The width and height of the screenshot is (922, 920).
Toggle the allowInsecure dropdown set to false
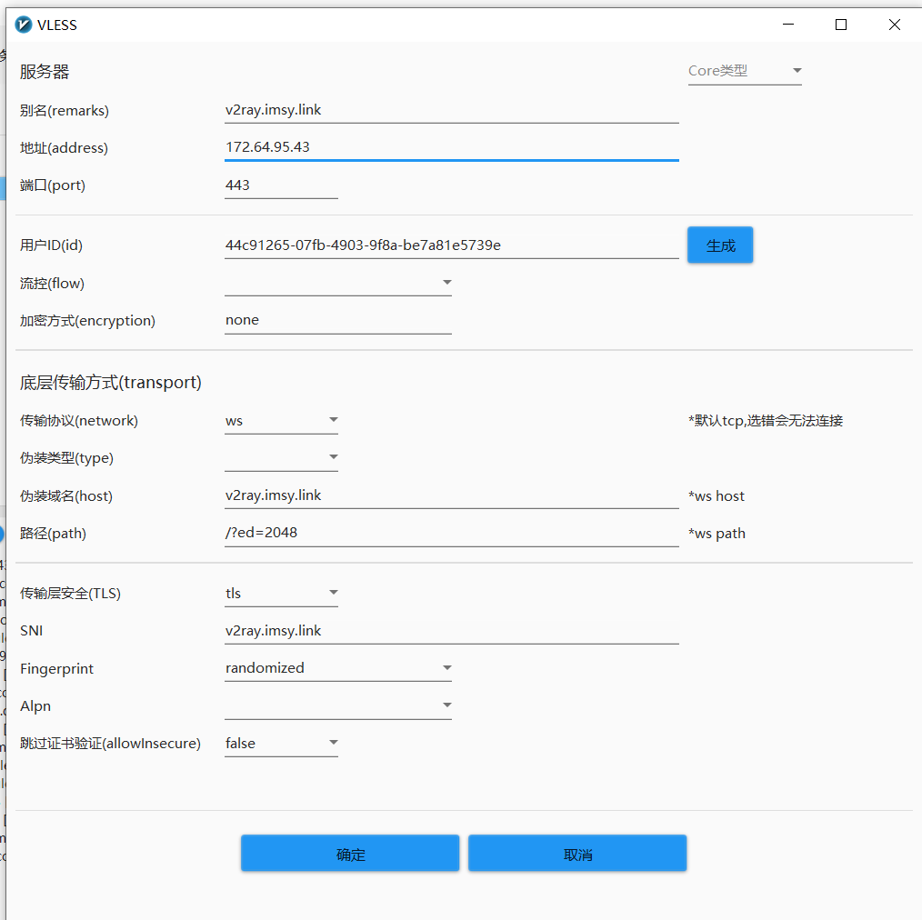[281, 744]
